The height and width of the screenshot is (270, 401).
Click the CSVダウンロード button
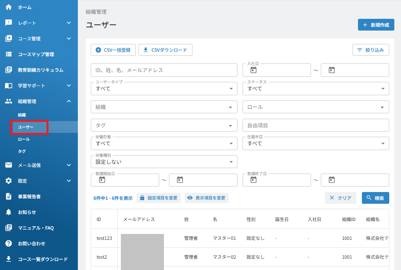(x=165, y=50)
